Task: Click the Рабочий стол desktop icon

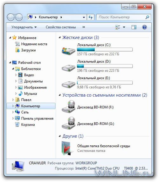Action: 15,62
